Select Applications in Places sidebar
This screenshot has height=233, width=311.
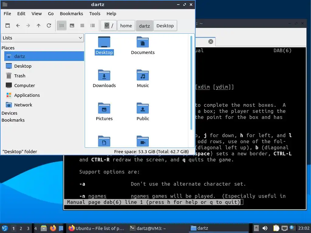tap(44, 95)
